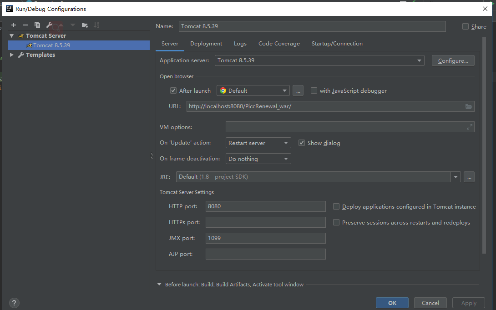Click the Configure... button
This screenshot has width=496, height=310.
coord(453,60)
